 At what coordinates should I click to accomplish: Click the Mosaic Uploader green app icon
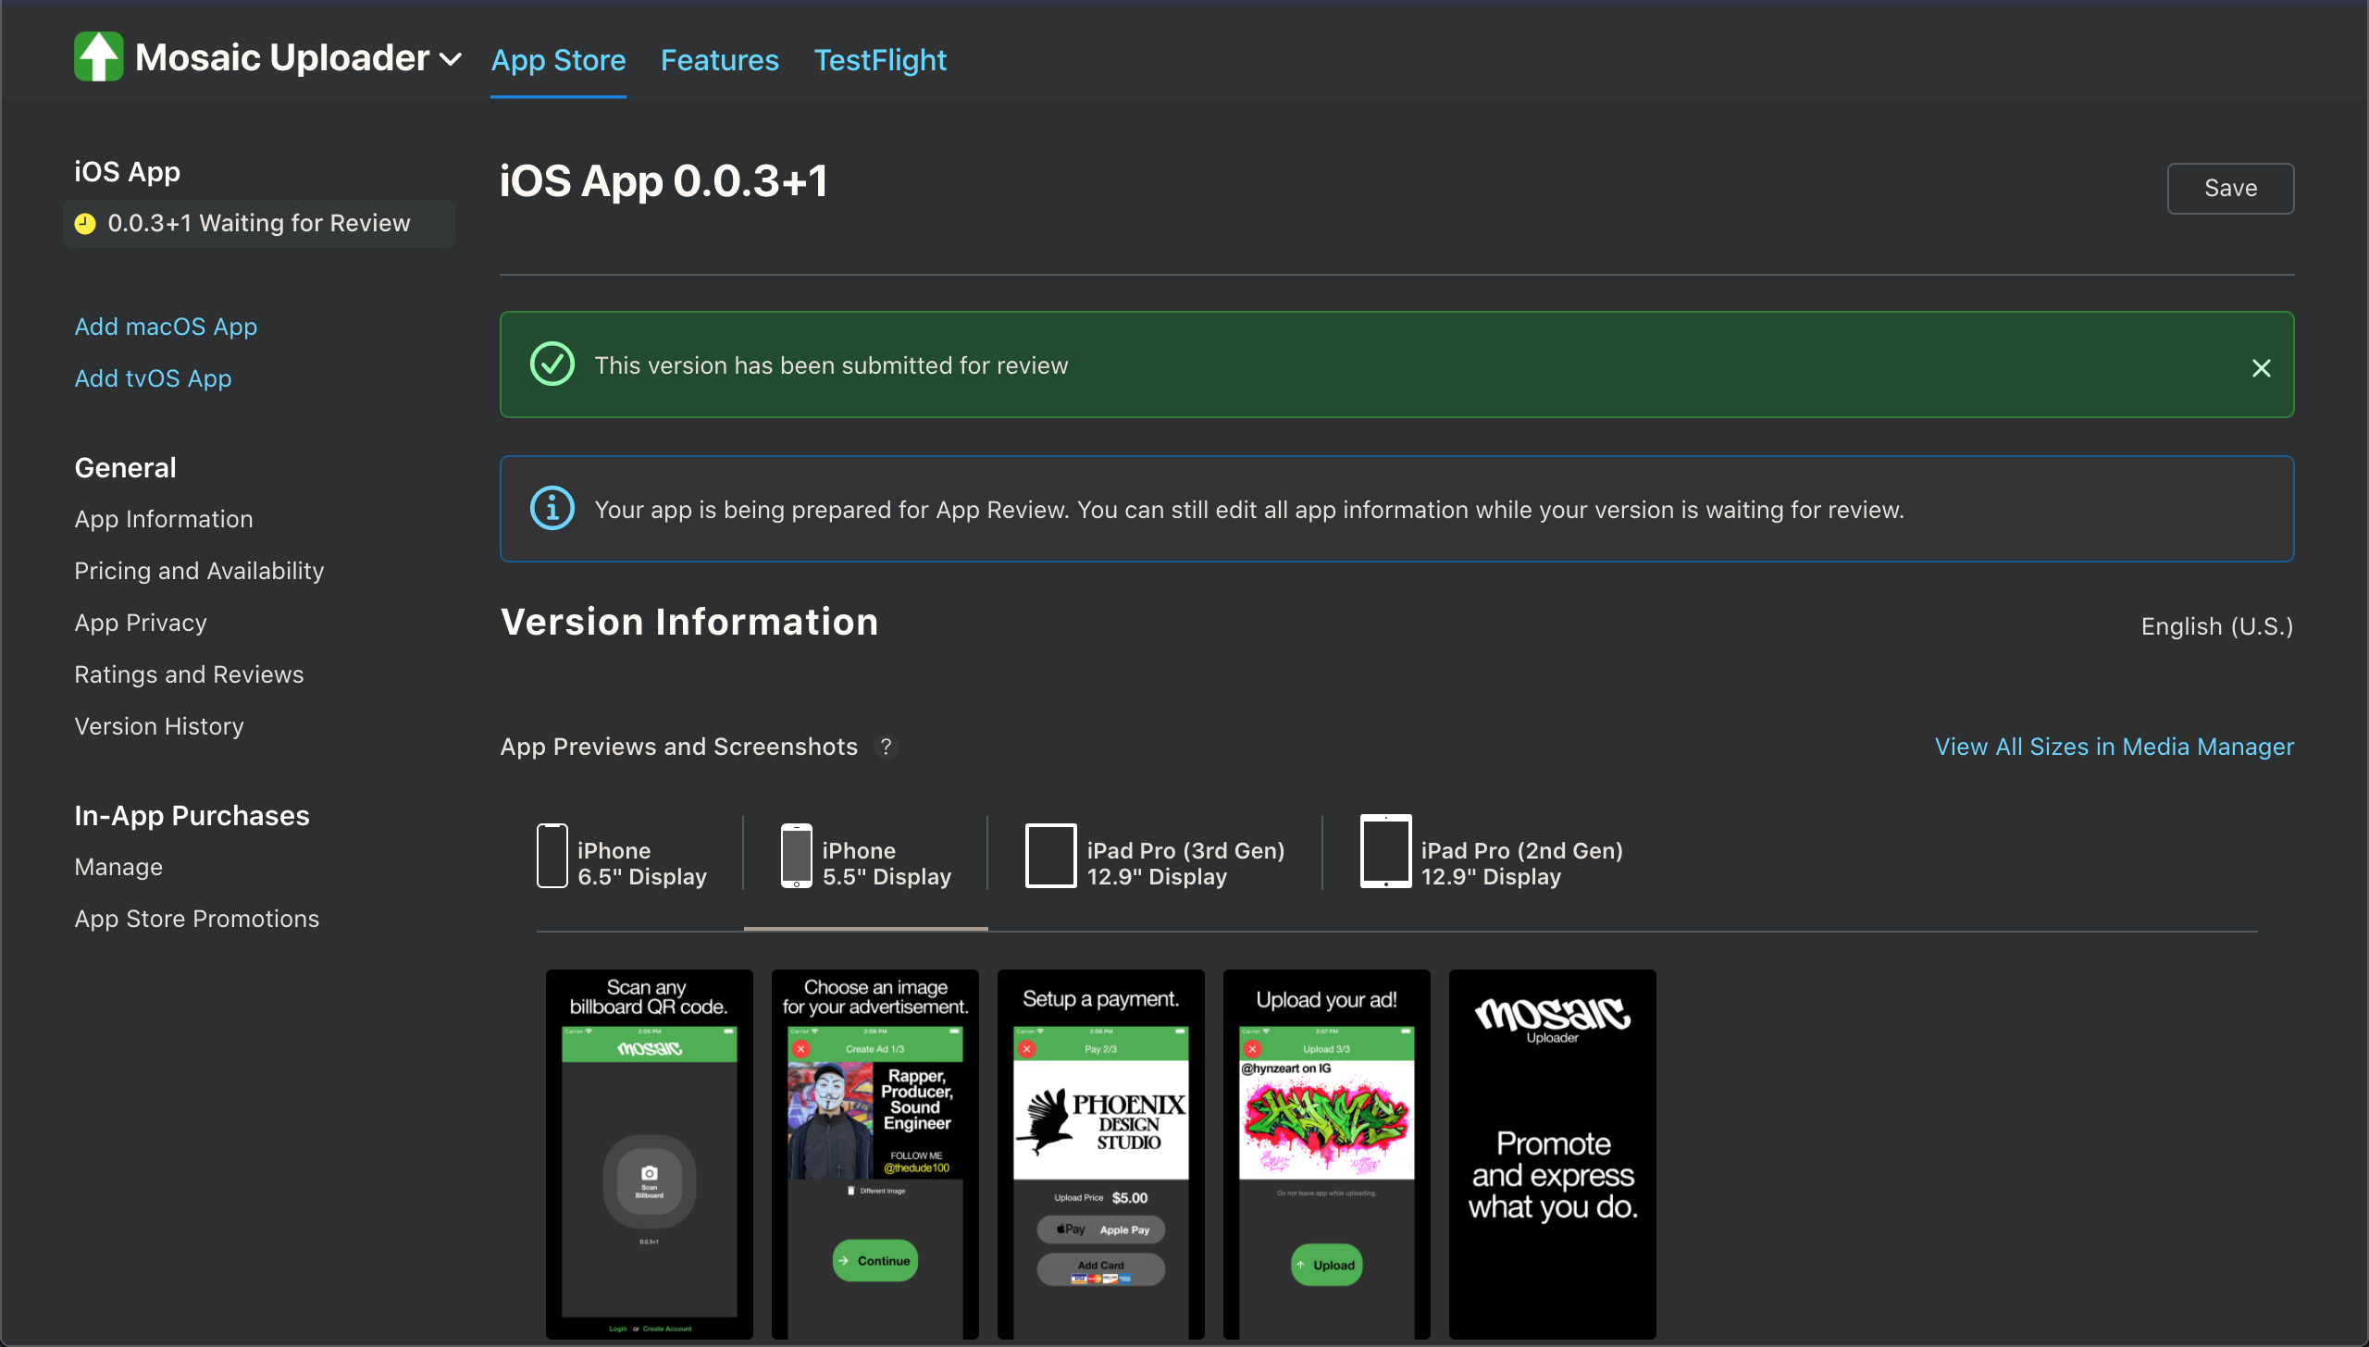[98, 57]
